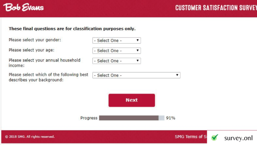Viewport: 257px width, 145px height.
Task: Click the household income dropdown arrow
Action: click(x=138, y=61)
